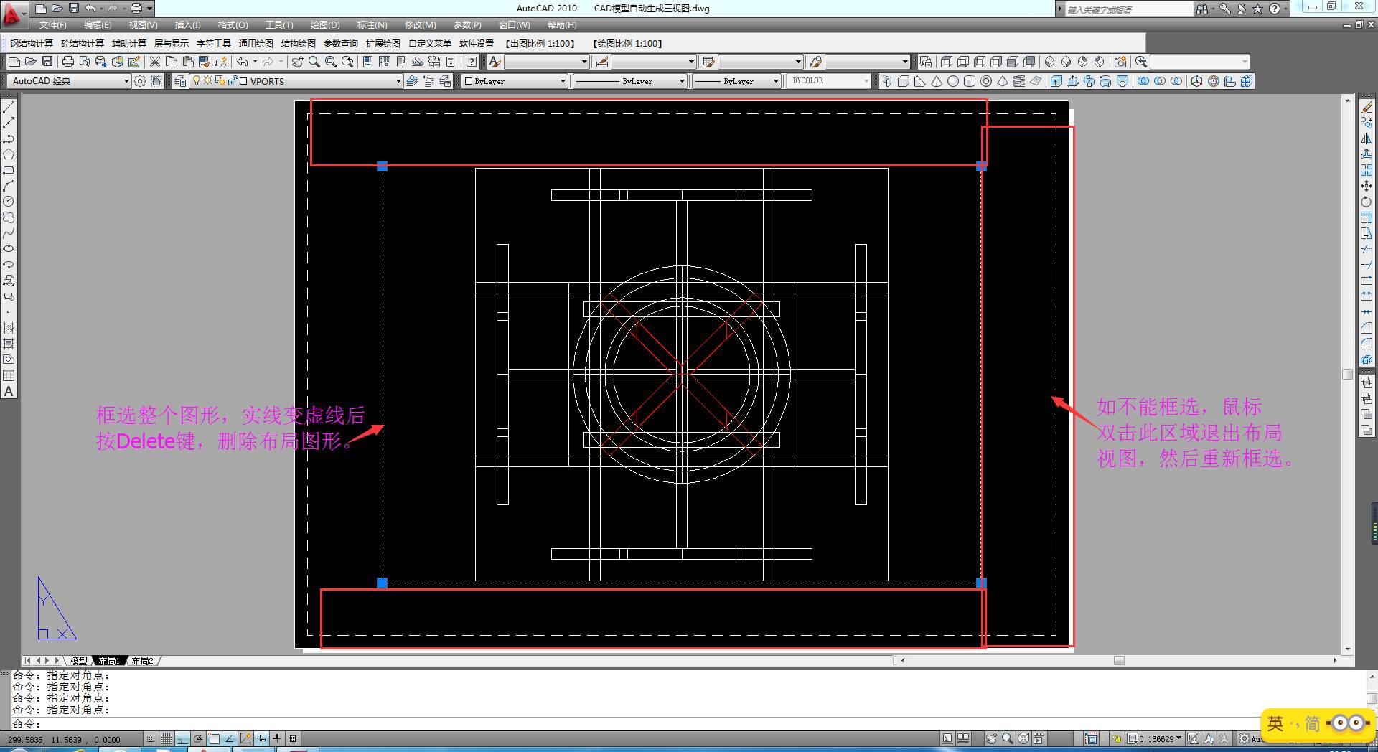Click the New drawing icon
This screenshot has height=752, width=1378.
[x=14, y=62]
